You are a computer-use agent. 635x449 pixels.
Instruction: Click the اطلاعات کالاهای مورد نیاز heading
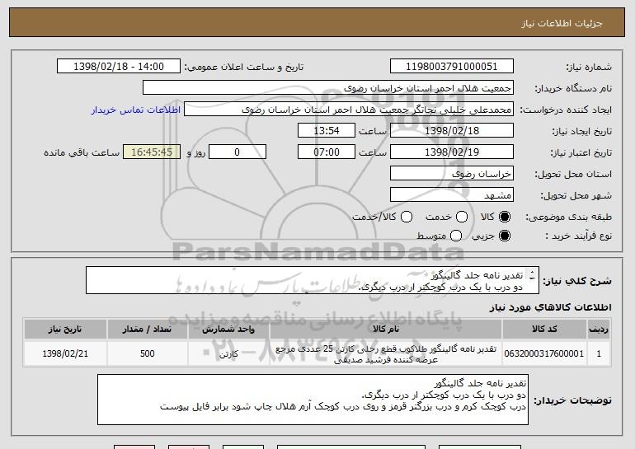pos(551,307)
